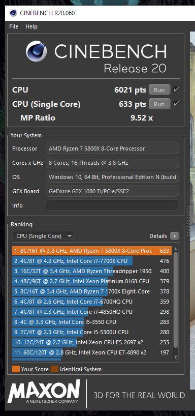Image resolution: width=195 pixels, height=416 pixels.
Task: Click the Info input field
Action: click(x=113, y=205)
